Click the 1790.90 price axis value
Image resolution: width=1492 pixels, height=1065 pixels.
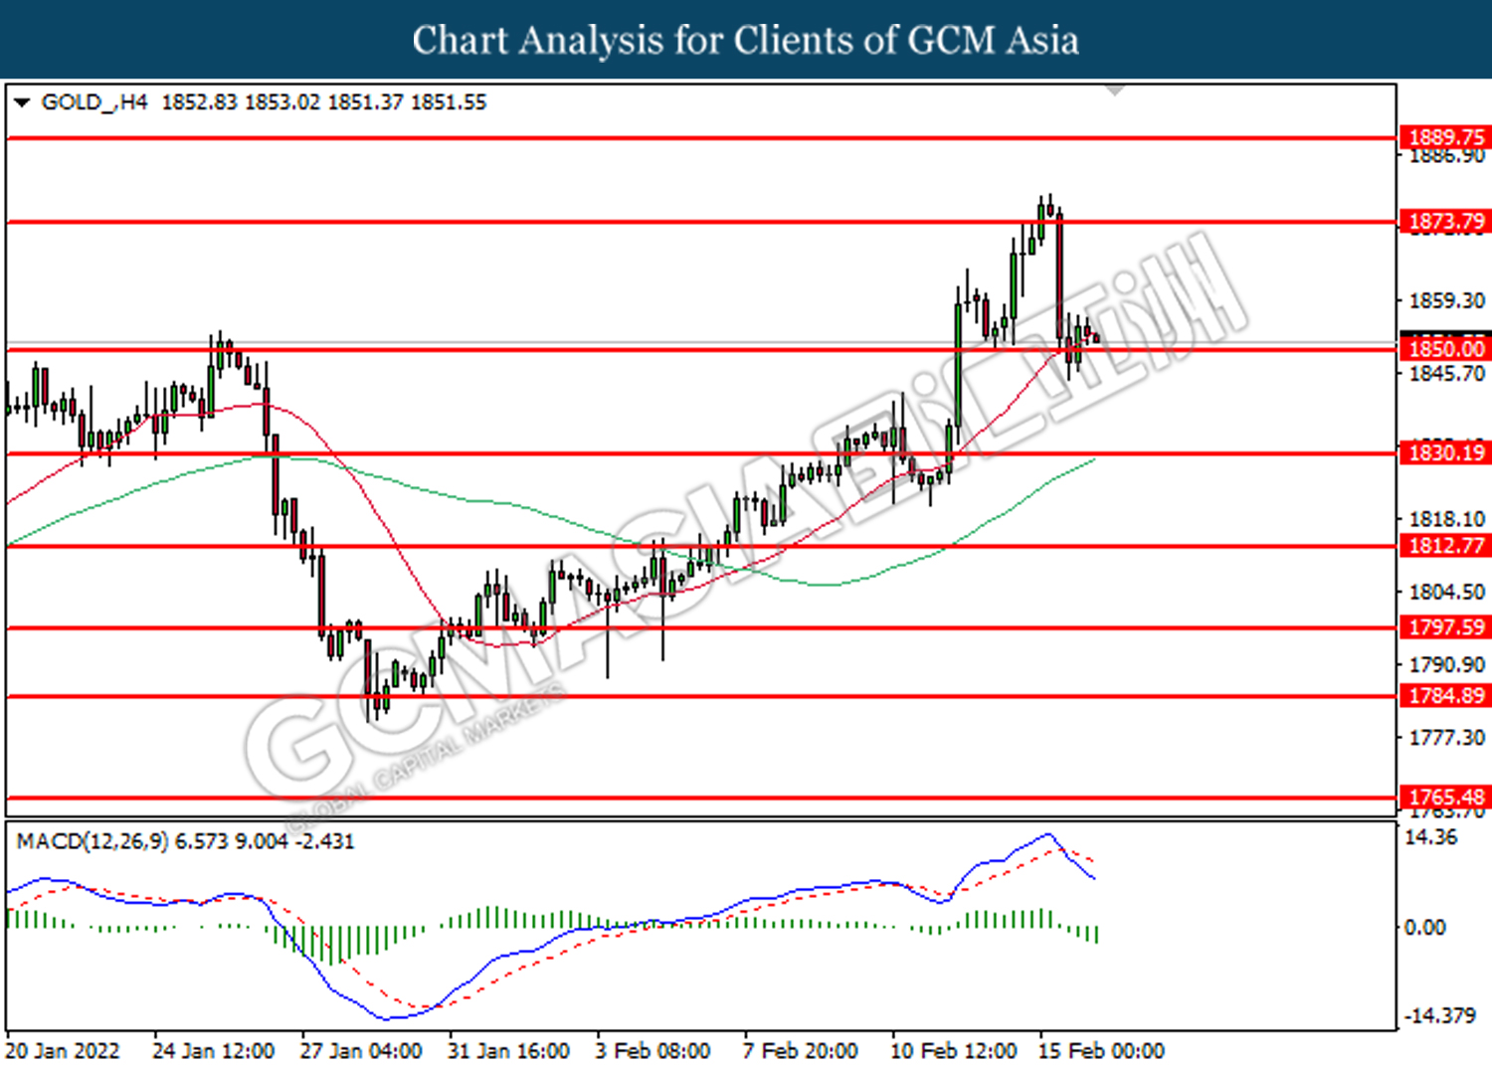[x=1446, y=664]
